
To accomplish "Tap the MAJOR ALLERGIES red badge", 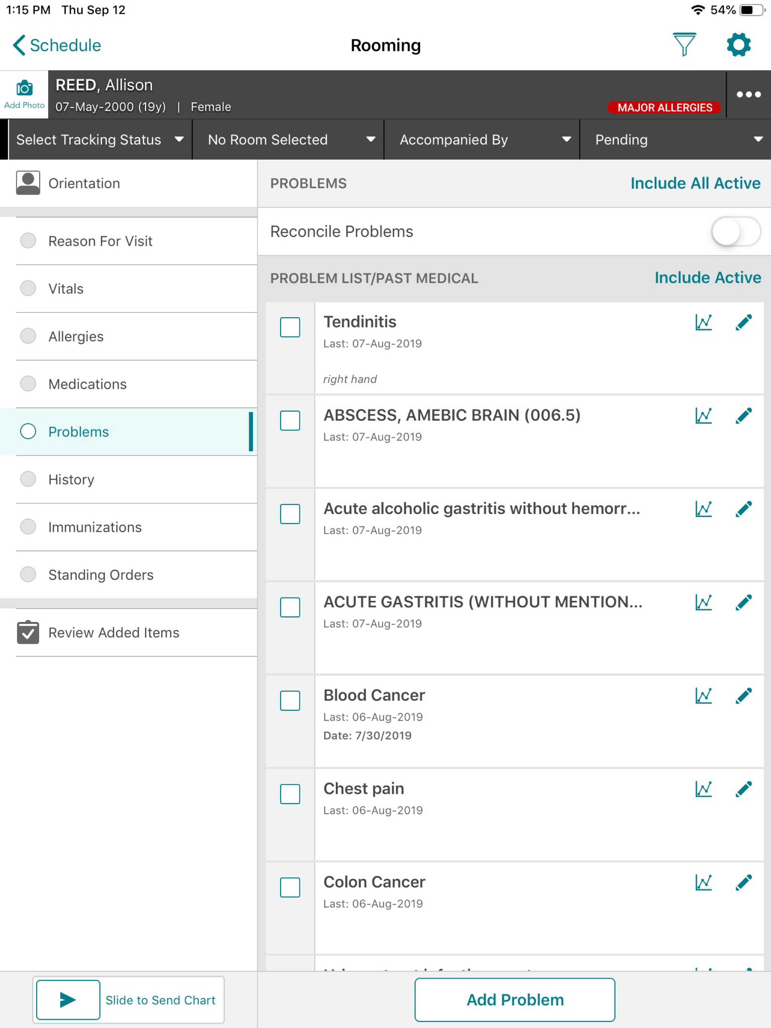I will click(664, 107).
